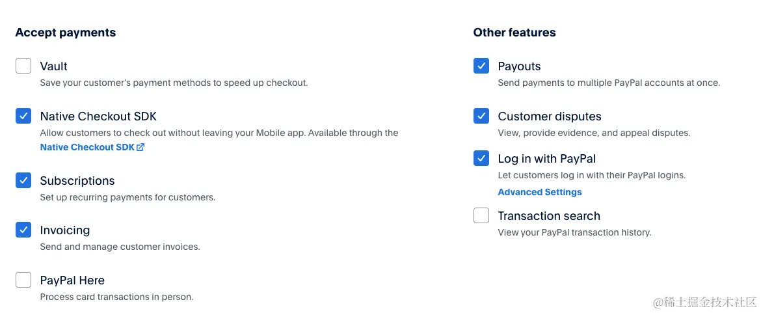Disable the Log in with PayPal checkbox

(x=481, y=158)
